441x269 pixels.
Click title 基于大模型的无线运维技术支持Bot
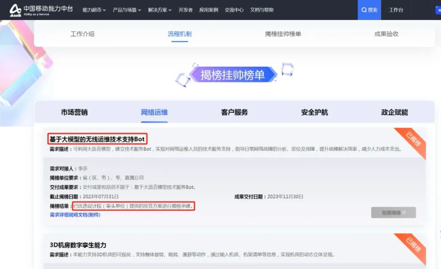(x=97, y=139)
